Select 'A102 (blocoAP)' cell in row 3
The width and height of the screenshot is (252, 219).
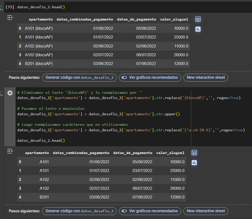(x=39, y=55)
